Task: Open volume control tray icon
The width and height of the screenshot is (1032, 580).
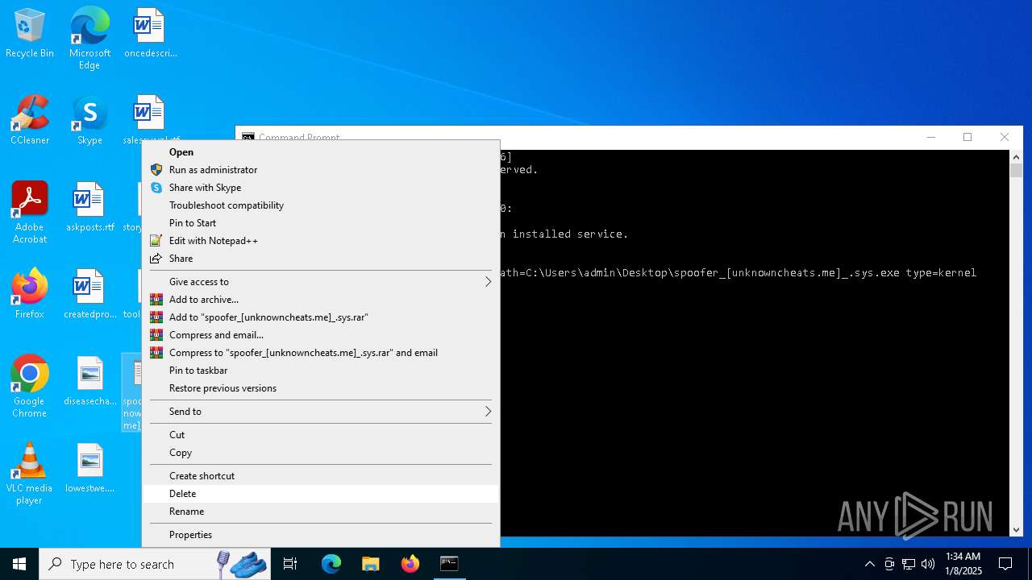Action: (x=928, y=564)
